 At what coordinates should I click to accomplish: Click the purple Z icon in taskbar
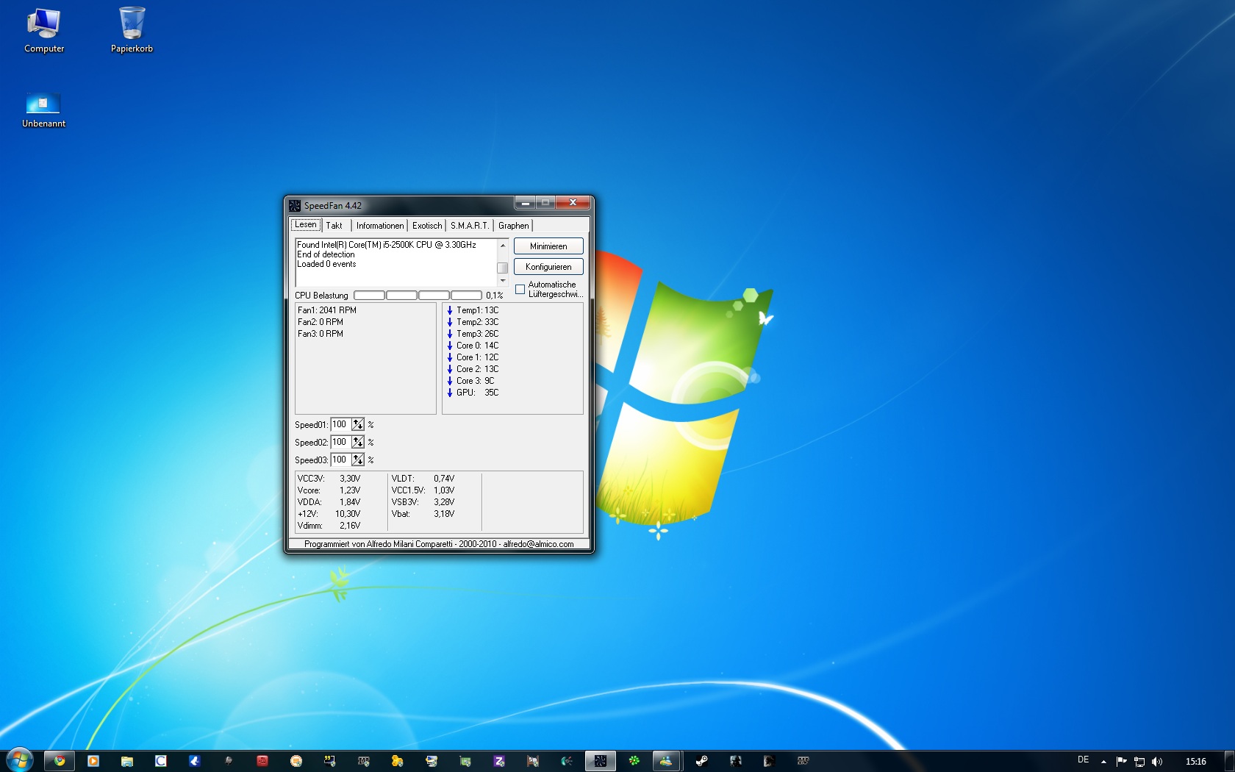click(499, 761)
